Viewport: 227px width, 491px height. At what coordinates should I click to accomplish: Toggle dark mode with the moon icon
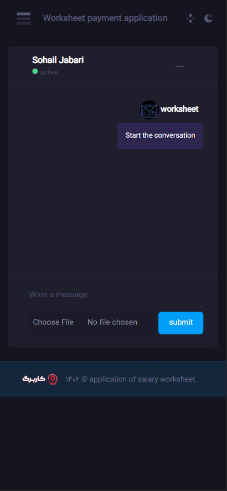click(x=209, y=18)
